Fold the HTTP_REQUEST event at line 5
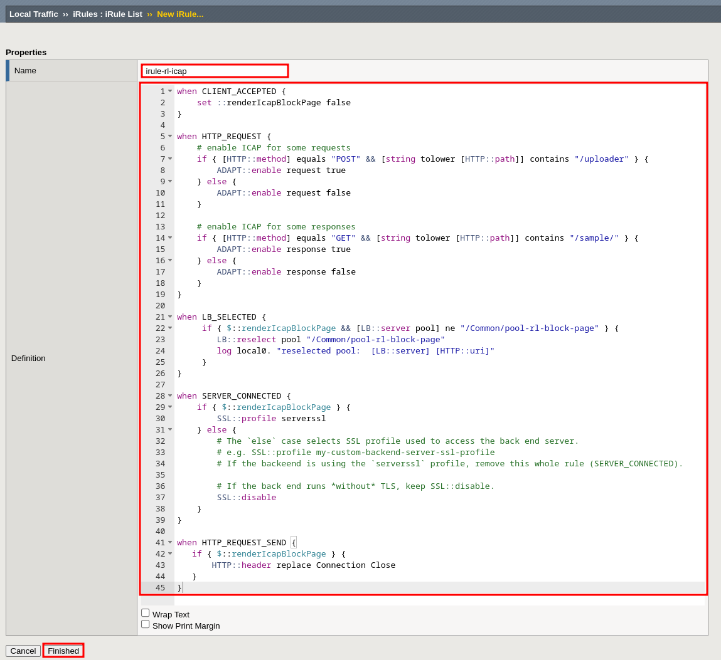The image size is (721, 660). (170, 136)
